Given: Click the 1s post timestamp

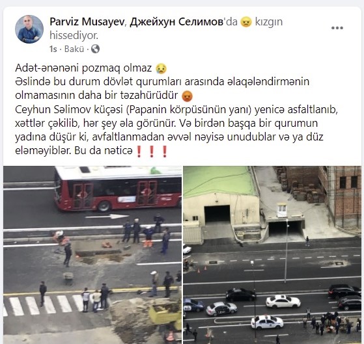Looking at the screenshot, I should [x=53, y=49].
